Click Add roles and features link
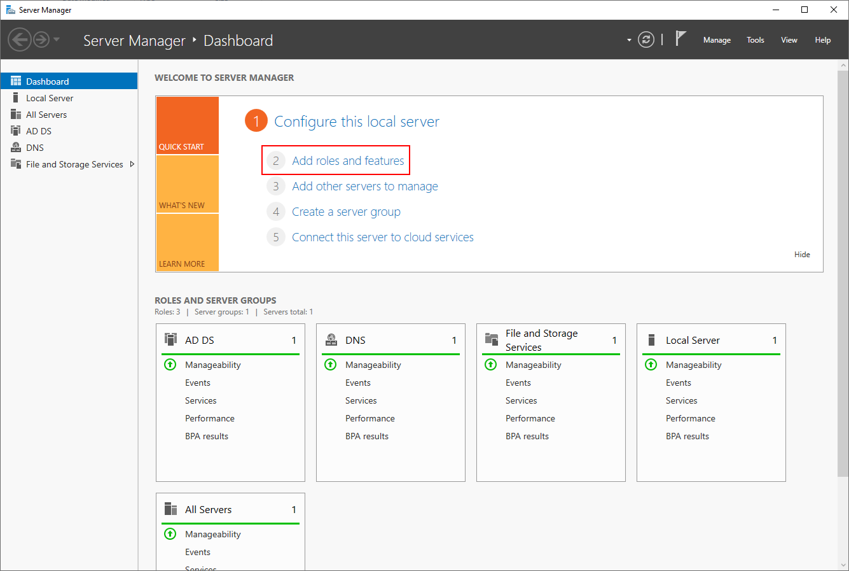849x571 pixels. click(348, 160)
